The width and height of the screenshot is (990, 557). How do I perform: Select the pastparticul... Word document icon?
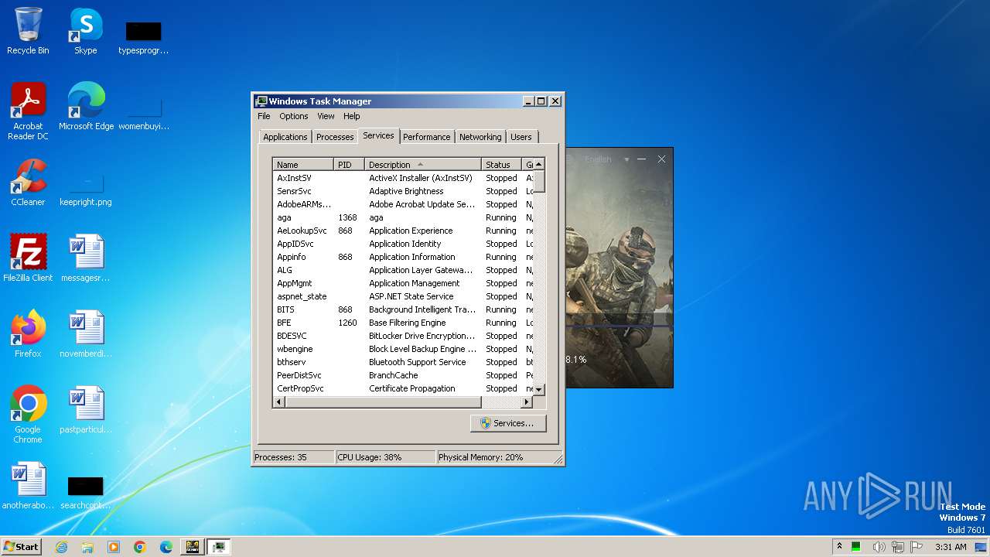click(85, 410)
